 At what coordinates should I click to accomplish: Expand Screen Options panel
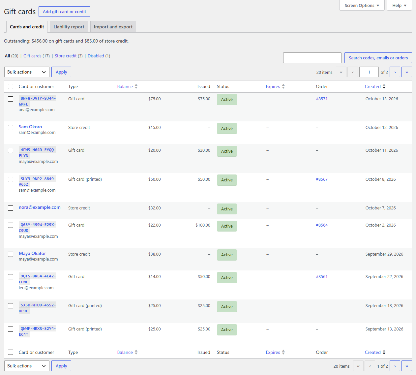[362, 5]
